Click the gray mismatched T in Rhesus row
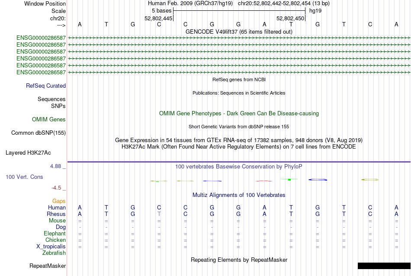 [159, 214]
